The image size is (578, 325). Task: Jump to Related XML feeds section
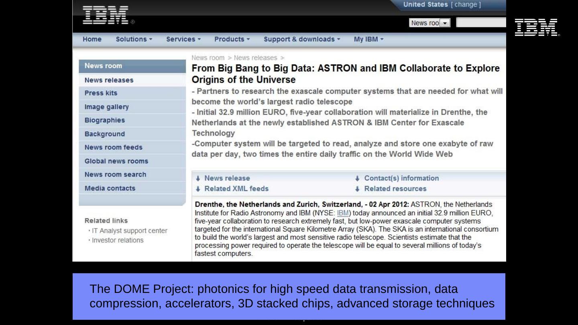click(236, 189)
